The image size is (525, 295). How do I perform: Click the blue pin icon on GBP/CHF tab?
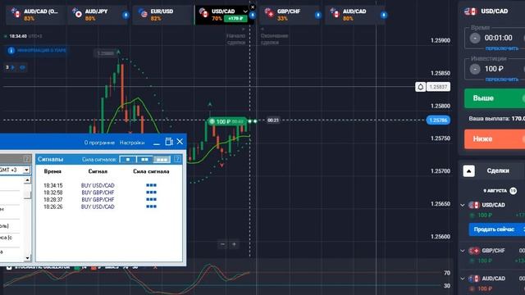pyautogui.click(x=317, y=15)
